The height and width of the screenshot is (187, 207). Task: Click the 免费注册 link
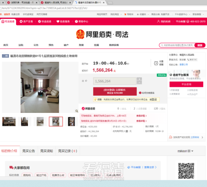pos(15,14)
